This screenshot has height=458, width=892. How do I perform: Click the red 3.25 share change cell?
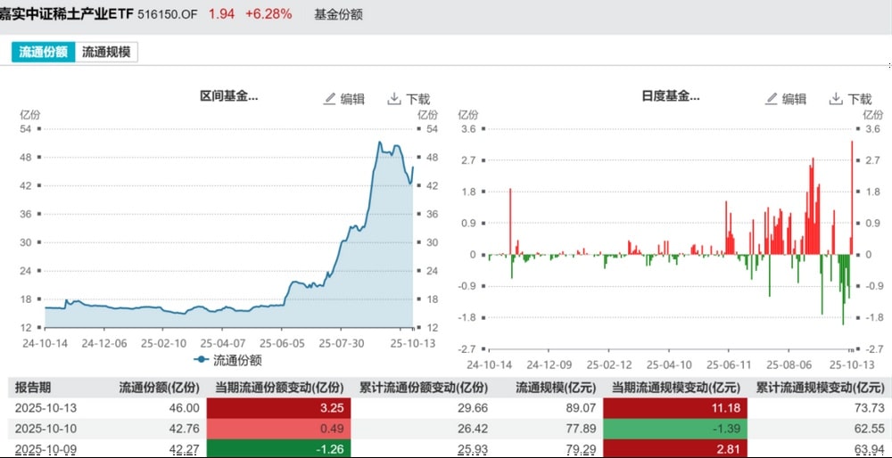(278, 407)
